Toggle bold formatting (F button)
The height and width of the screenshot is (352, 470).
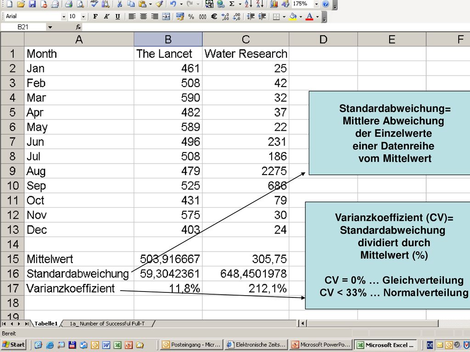tap(95, 16)
